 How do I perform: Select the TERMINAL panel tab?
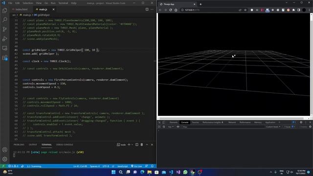click(46, 145)
